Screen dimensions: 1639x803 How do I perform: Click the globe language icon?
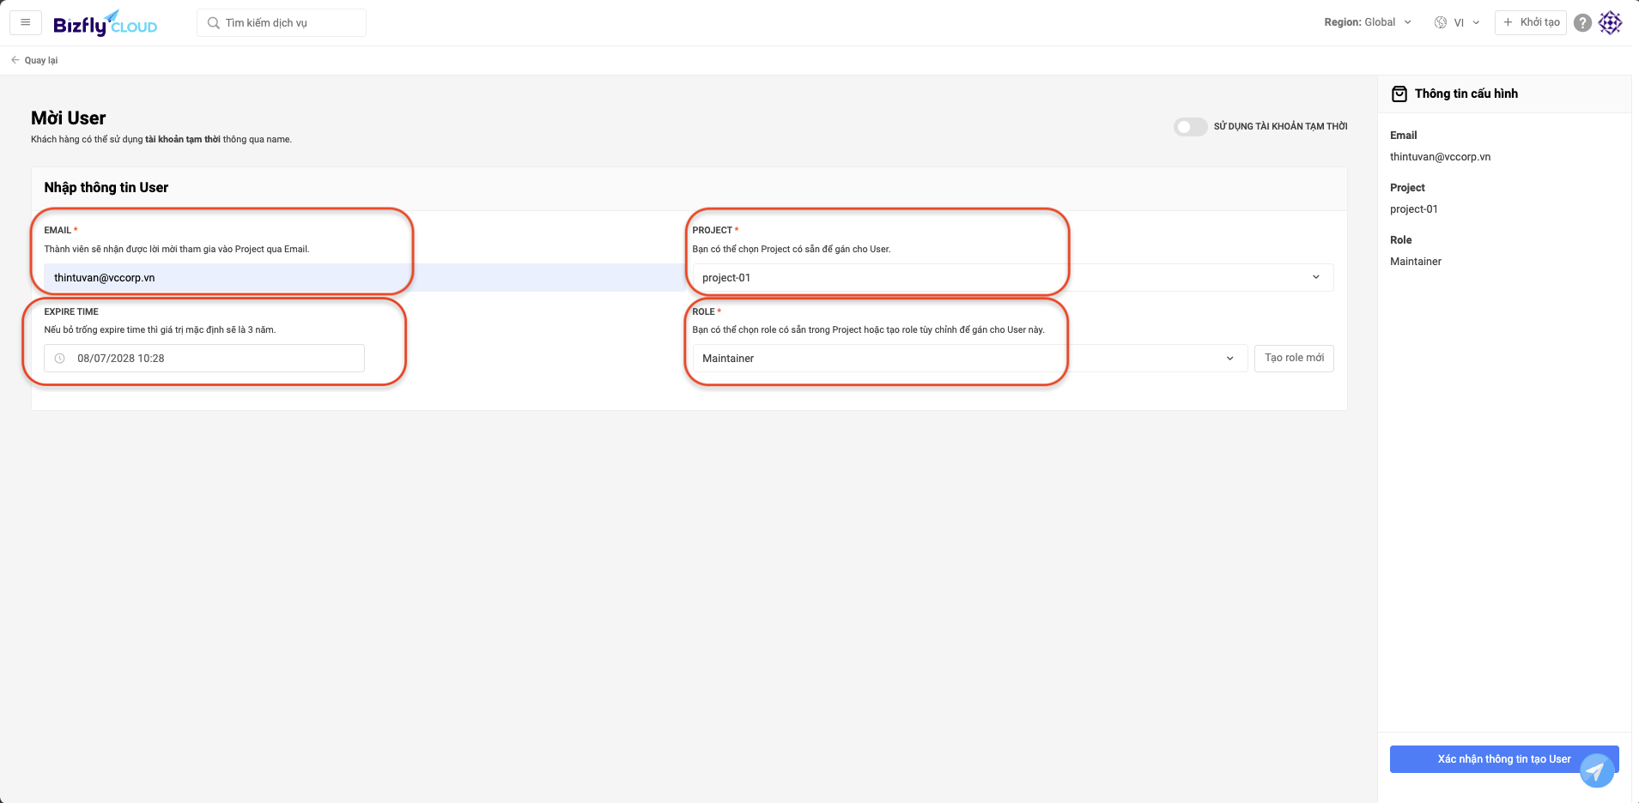(1441, 23)
